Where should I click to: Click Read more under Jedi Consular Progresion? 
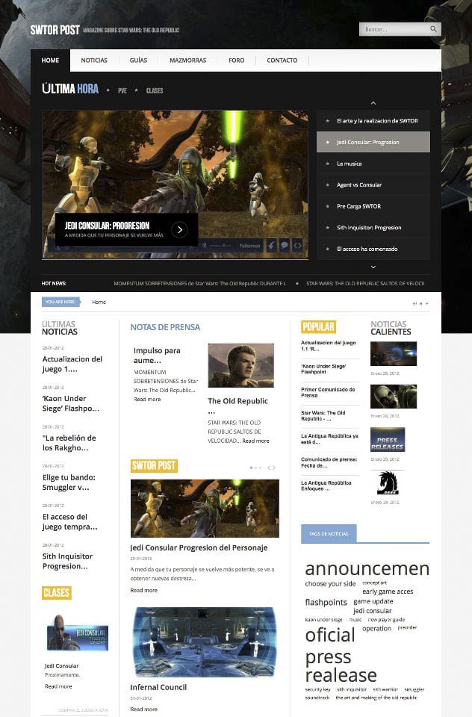coord(143,590)
